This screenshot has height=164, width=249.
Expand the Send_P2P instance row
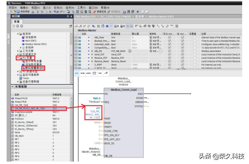(x=92, y=54)
